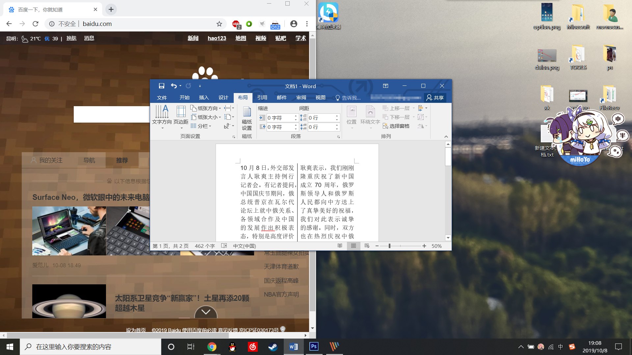The width and height of the screenshot is (632, 355).
Task: Switch to Web Layout view
Action: point(367,246)
